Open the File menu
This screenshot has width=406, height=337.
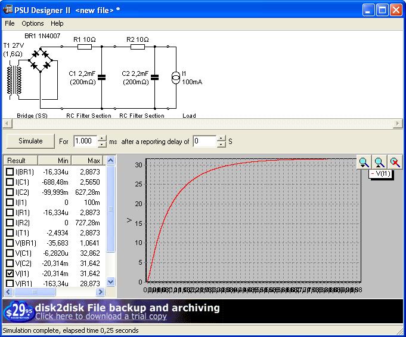pos(10,23)
